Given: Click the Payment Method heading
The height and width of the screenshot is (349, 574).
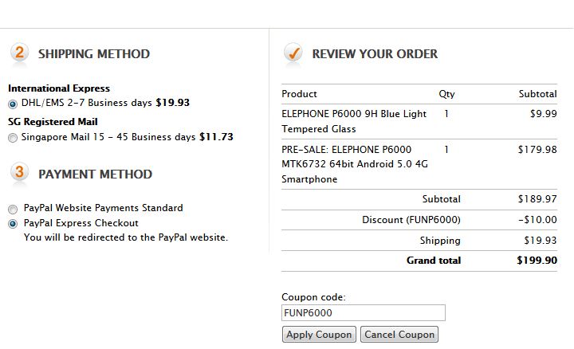Looking at the screenshot, I should [95, 174].
